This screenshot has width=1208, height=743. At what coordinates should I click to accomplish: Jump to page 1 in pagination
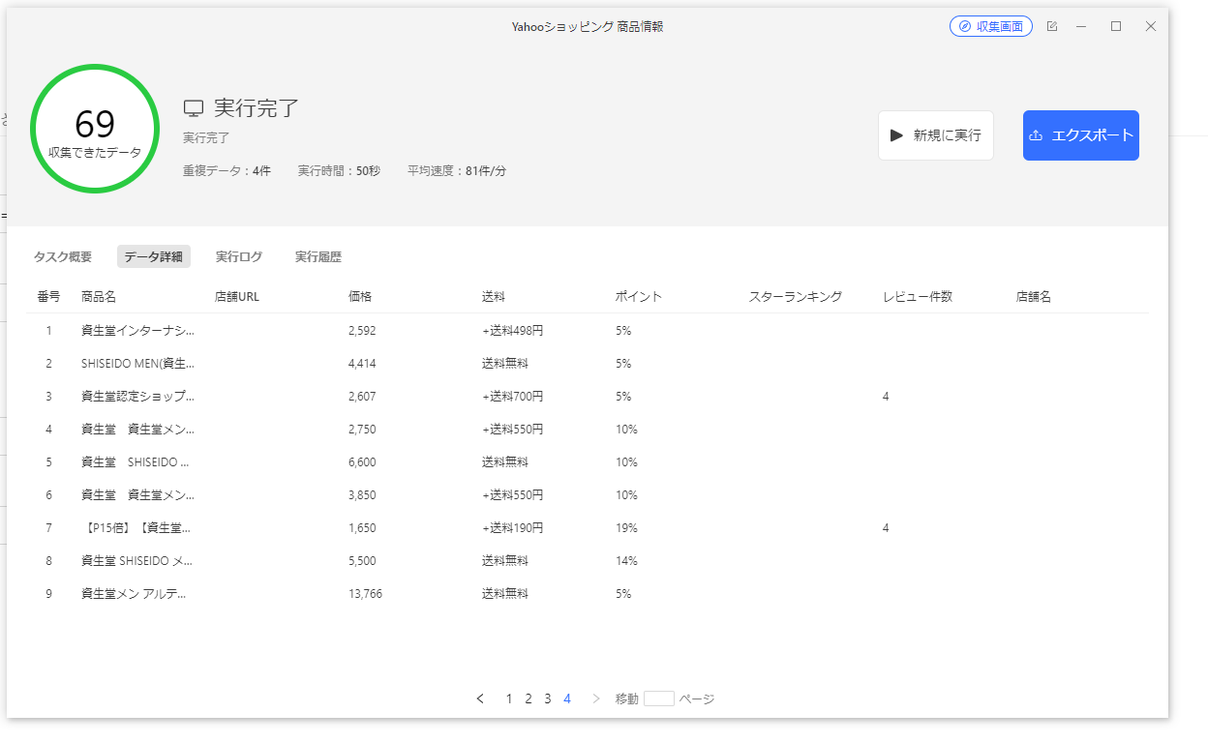(509, 698)
